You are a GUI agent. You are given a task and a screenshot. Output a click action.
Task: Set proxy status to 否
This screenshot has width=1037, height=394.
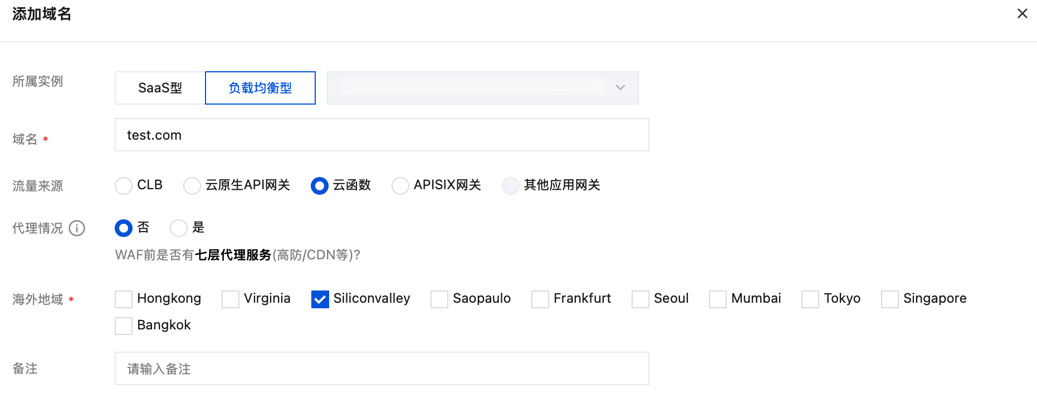(x=124, y=228)
